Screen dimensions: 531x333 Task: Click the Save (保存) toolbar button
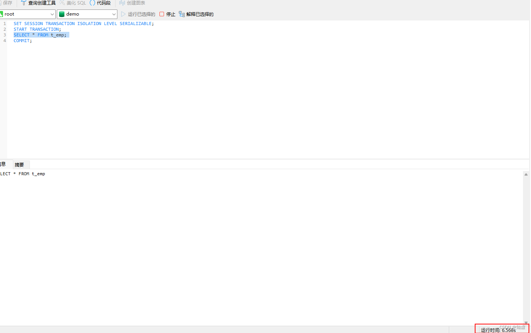(6, 3)
